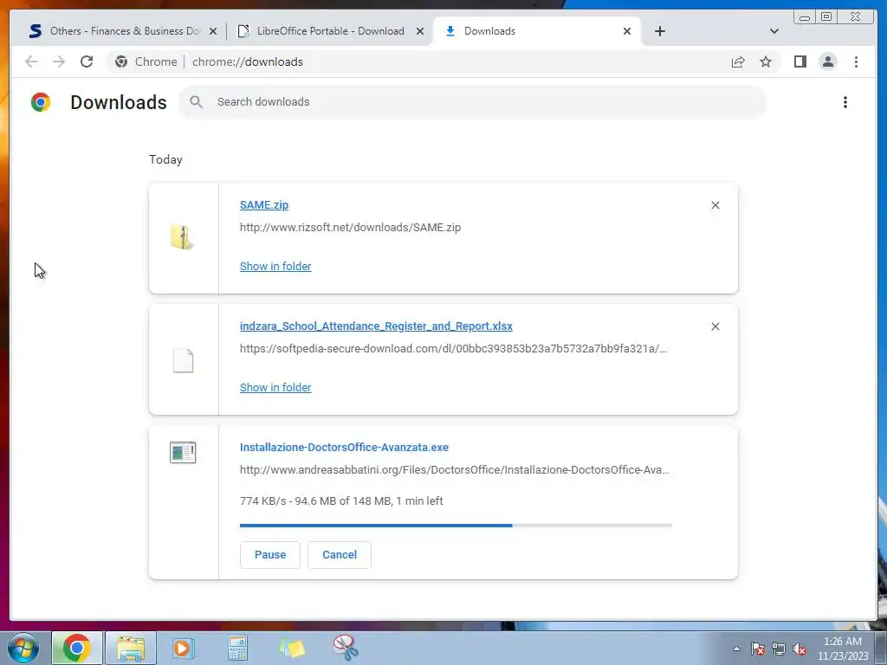Click the SAME.zip folder file icon

(182, 237)
